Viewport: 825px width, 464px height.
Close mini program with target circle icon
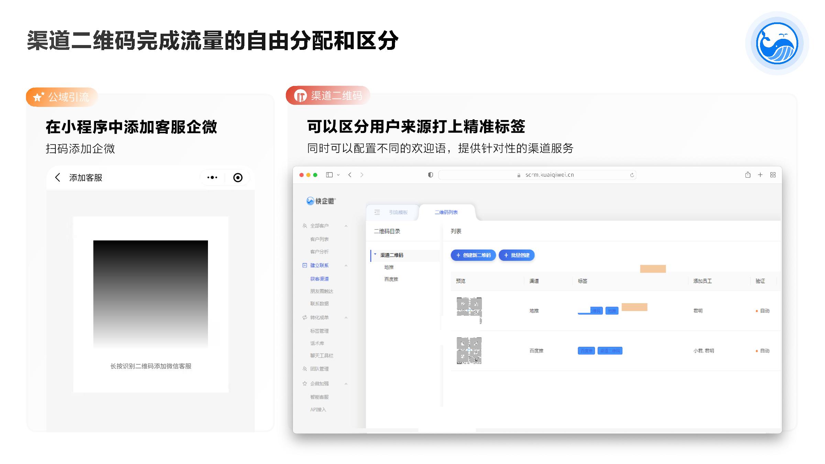coord(238,177)
